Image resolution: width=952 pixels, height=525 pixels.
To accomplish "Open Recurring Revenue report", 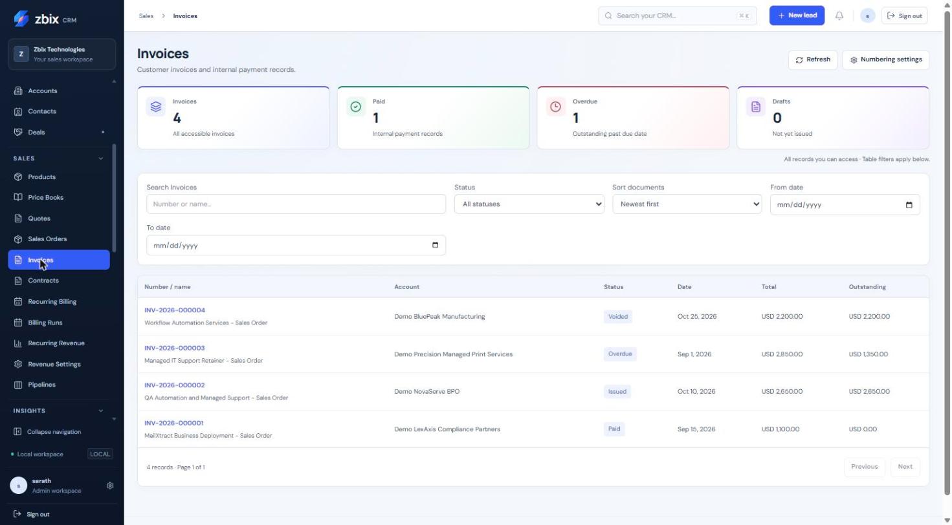I will tap(59, 343).
